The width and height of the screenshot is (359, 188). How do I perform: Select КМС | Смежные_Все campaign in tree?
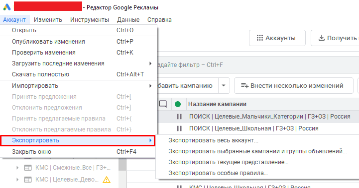pos(73,168)
